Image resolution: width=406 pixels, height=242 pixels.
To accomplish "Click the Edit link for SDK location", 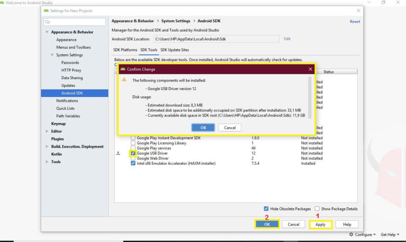I will pos(287,39).
